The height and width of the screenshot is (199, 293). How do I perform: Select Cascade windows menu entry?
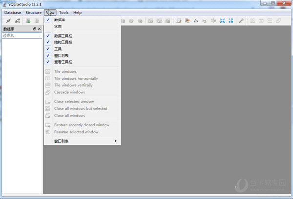(82, 92)
